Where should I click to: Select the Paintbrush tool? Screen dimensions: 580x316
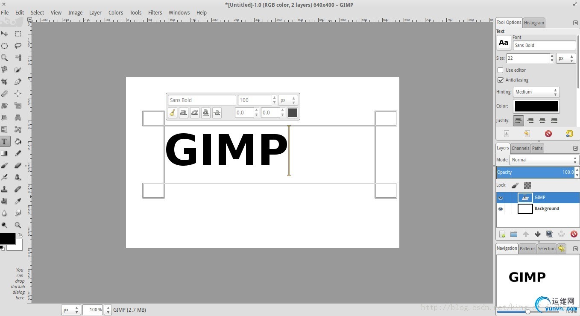[4, 165]
